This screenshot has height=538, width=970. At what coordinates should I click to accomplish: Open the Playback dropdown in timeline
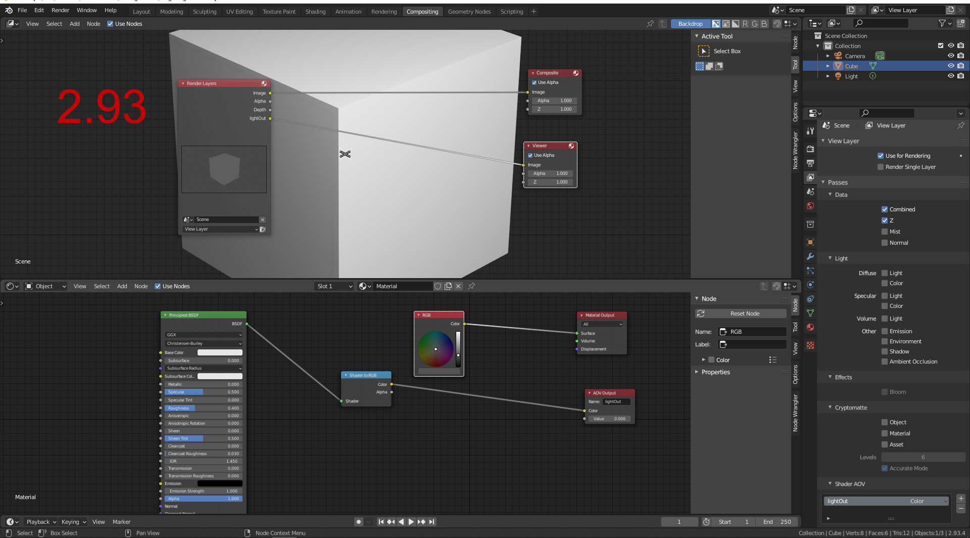click(41, 522)
